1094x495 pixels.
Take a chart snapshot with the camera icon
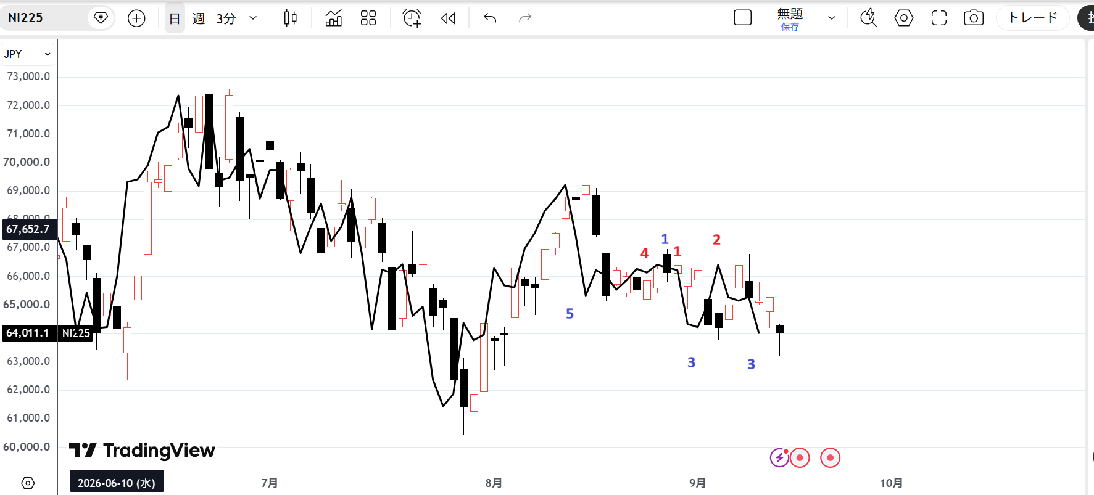pos(974,18)
